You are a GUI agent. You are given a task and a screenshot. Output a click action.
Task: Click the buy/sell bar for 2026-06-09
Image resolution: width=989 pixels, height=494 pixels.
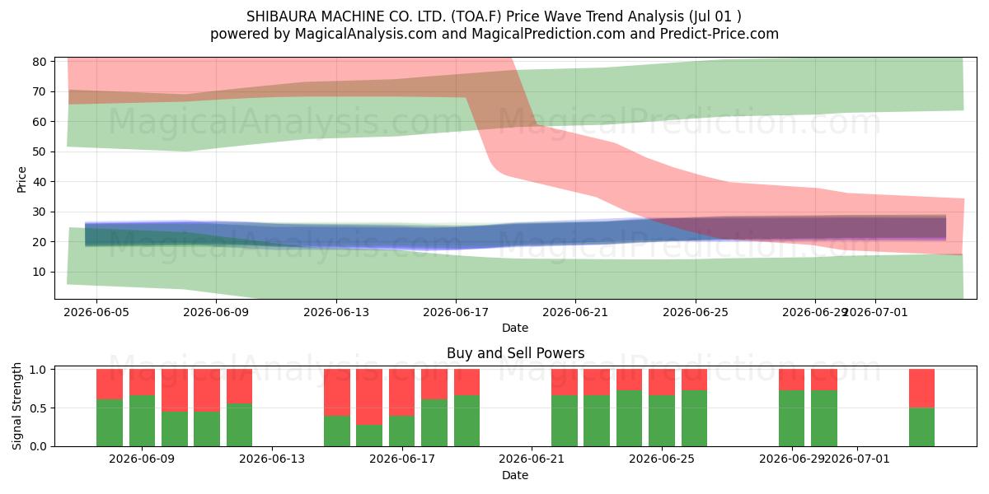[x=143, y=408]
